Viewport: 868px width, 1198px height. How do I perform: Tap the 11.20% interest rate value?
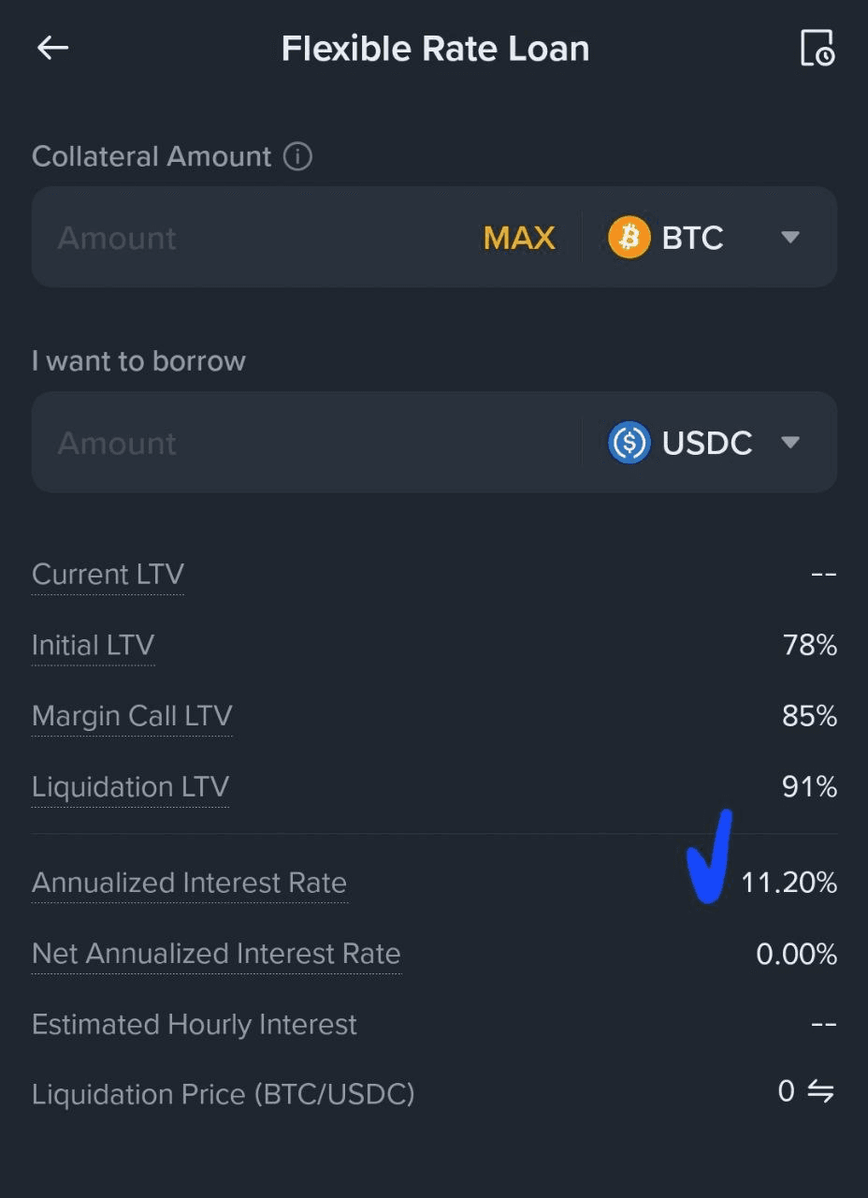click(x=788, y=884)
